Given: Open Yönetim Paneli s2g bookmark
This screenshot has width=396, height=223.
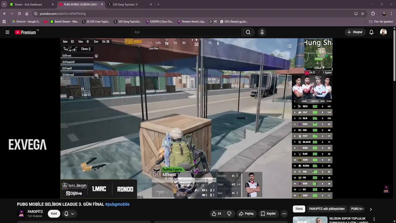Looking at the screenshot, I should click(191, 22).
